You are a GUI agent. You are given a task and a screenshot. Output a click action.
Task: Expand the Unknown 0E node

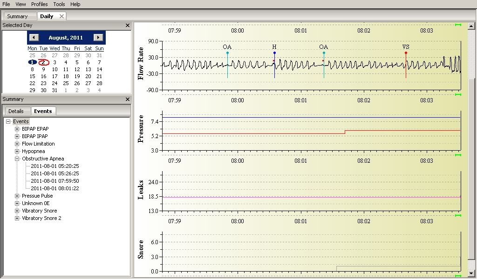17,203
